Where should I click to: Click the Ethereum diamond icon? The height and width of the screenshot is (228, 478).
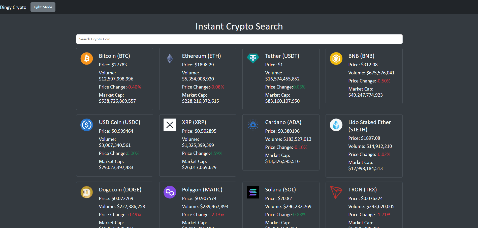pyautogui.click(x=170, y=58)
